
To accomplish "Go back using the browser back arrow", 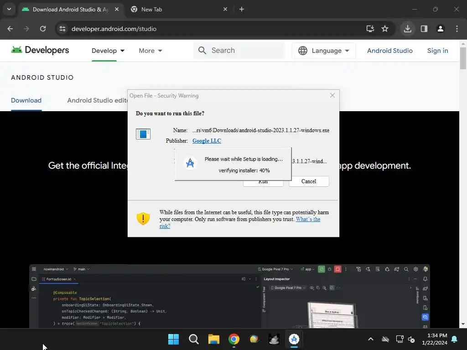I will click(x=10, y=29).
